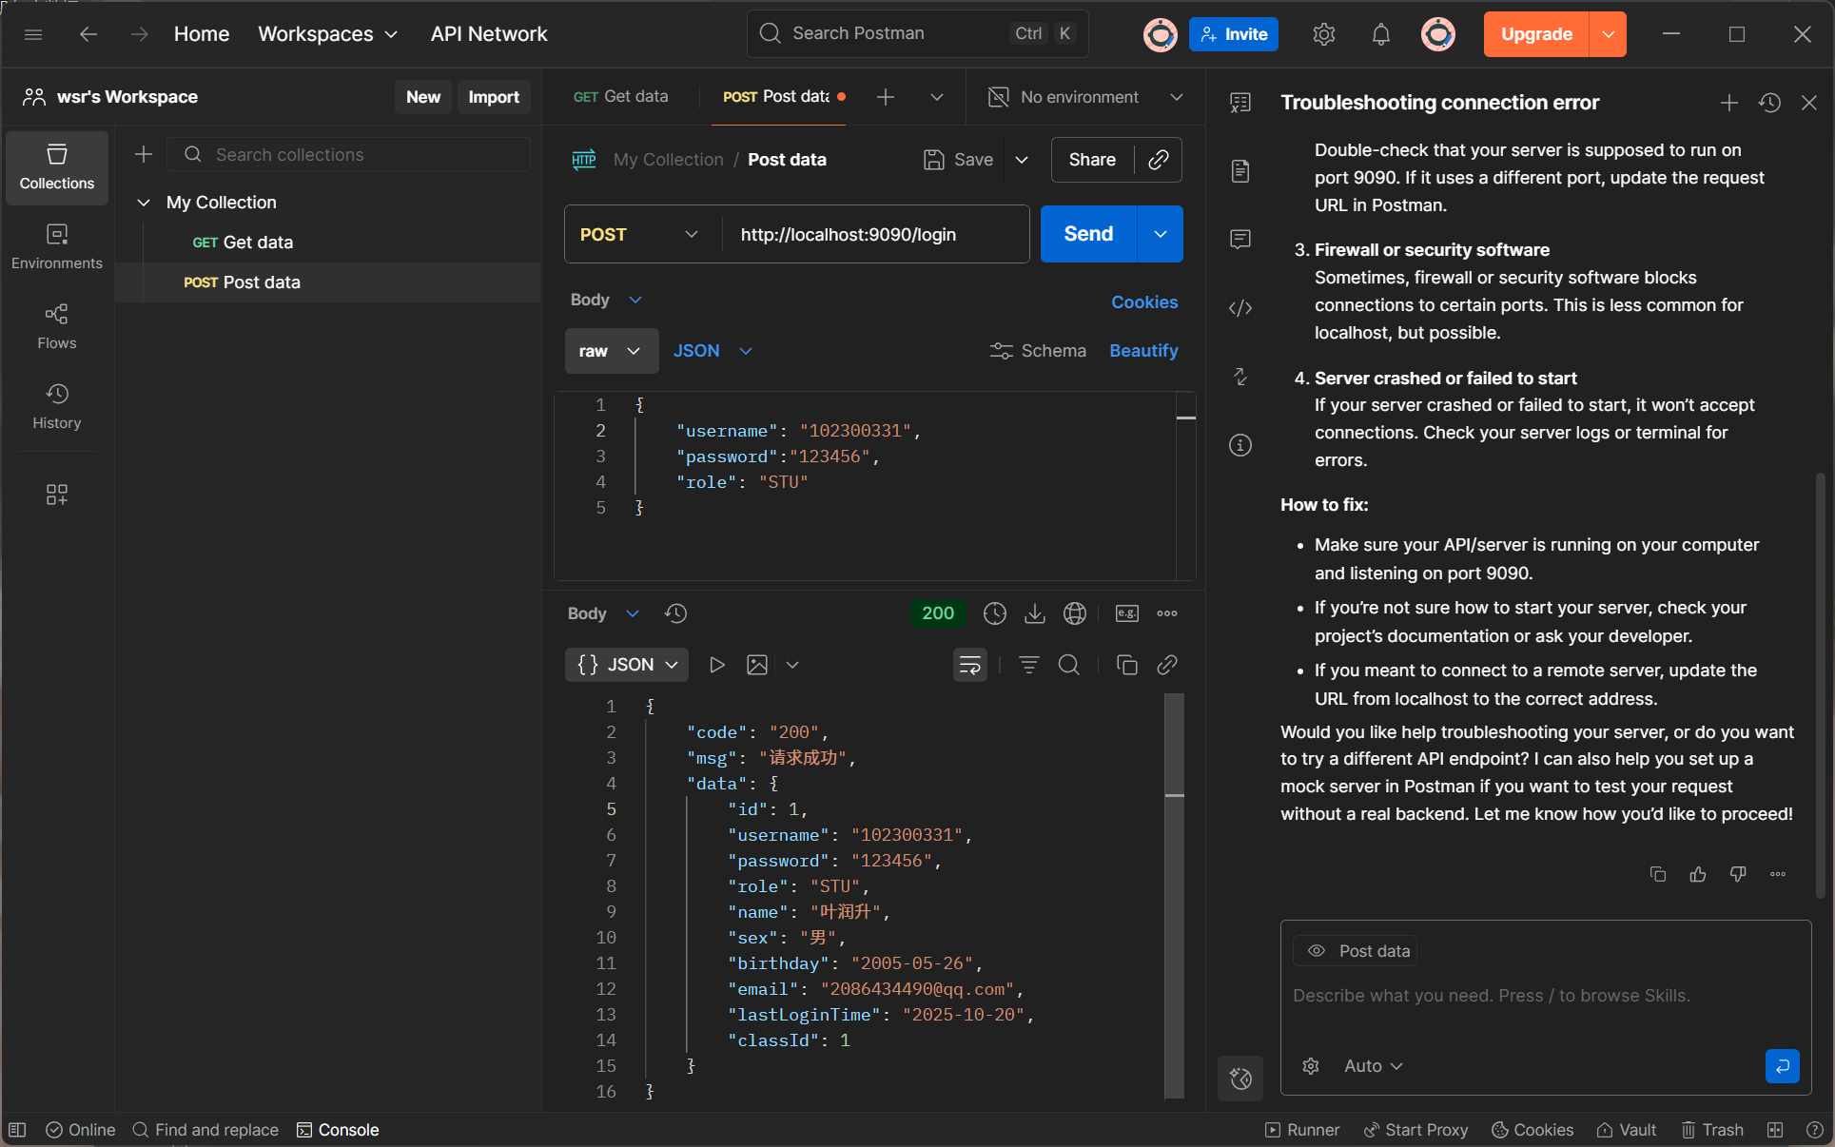Switch to the GET Get data tab
The width and height of the screenshot is (1835, 1147).
[620, 97]
